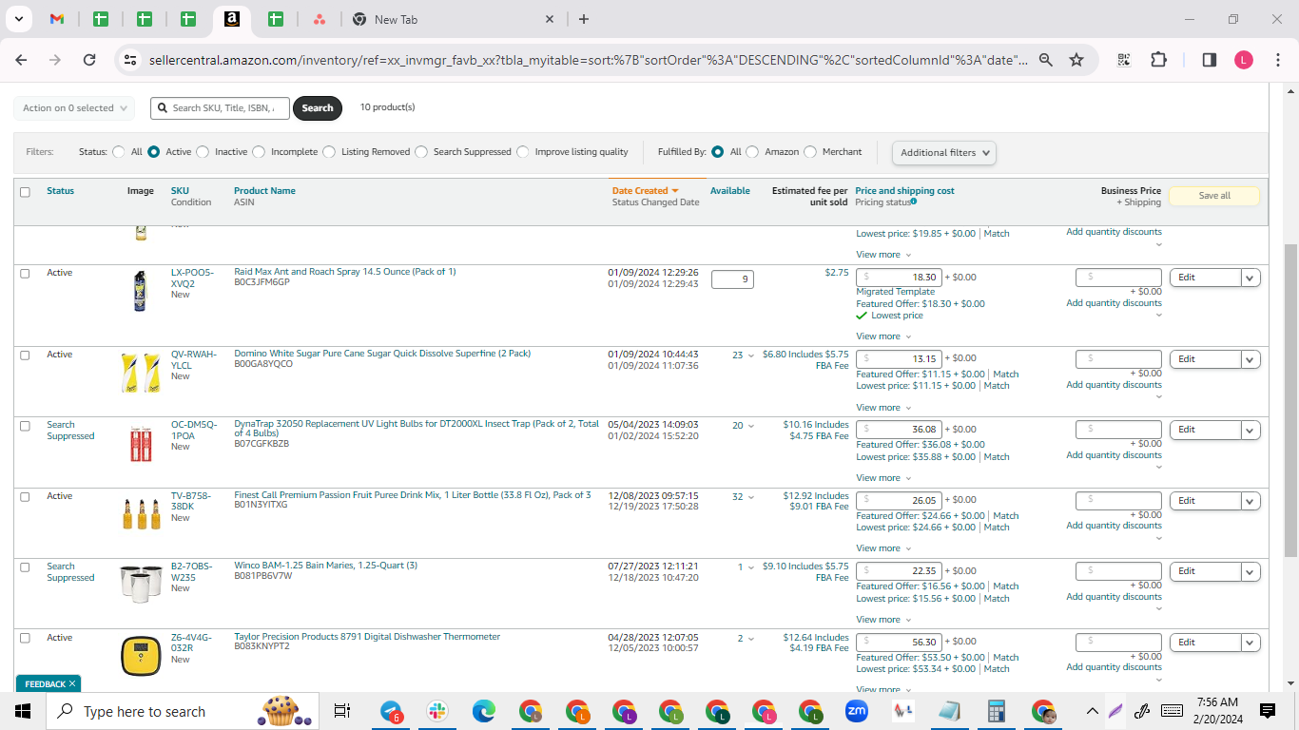Sort by the SKU column header
Viewport: 1299px width, 730px height.
pyautogui.click(x=180, y=191)
